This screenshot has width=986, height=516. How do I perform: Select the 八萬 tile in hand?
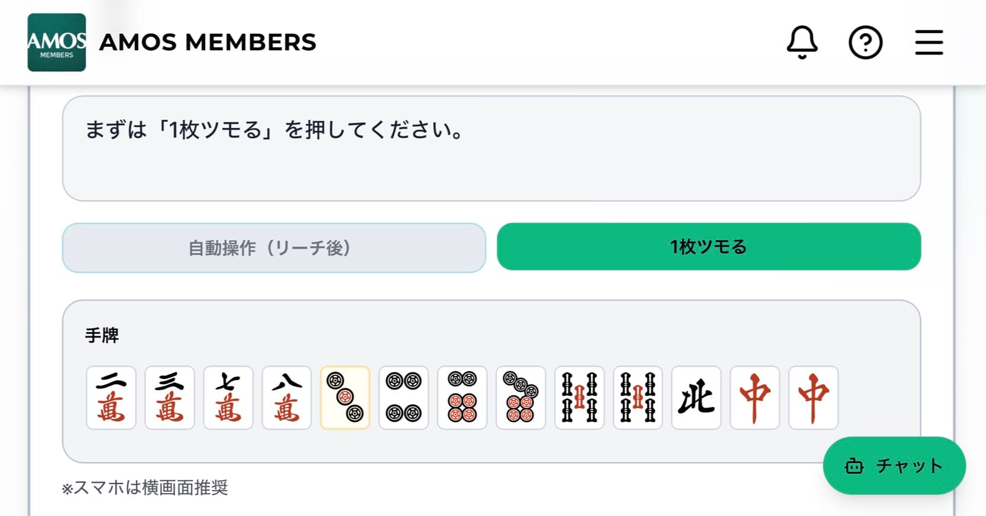[x=287, y=397]
